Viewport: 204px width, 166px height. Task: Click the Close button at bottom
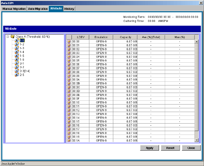click(x=191, y=148)
